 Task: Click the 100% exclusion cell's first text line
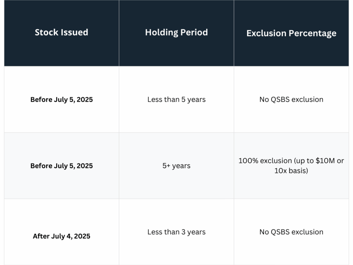291,161
